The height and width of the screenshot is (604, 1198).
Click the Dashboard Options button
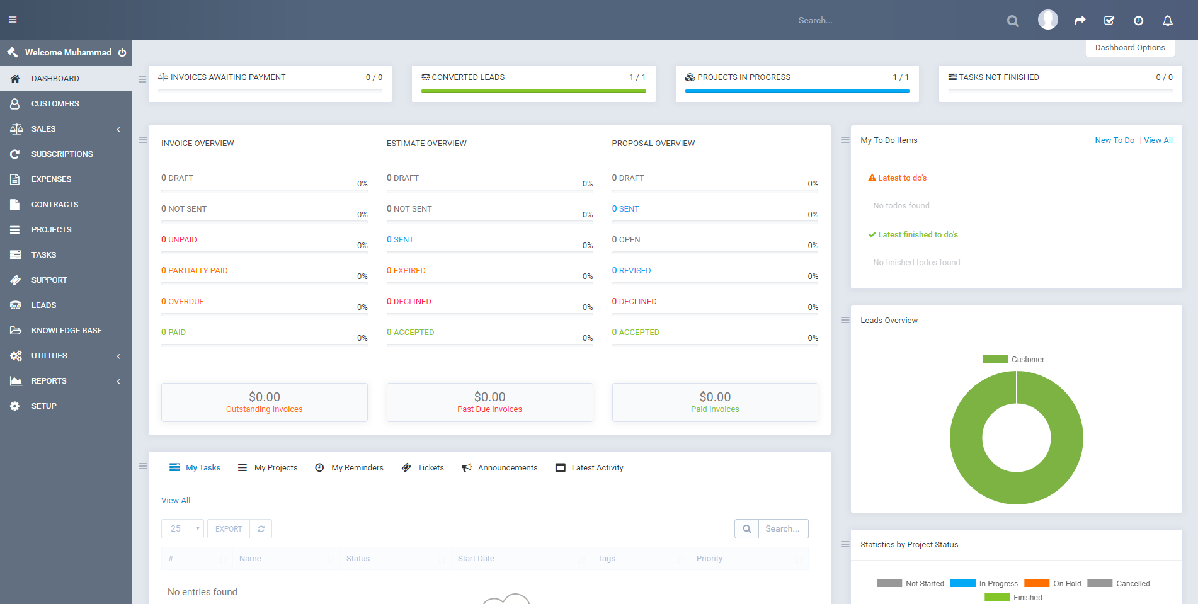tap(1129, 48)
